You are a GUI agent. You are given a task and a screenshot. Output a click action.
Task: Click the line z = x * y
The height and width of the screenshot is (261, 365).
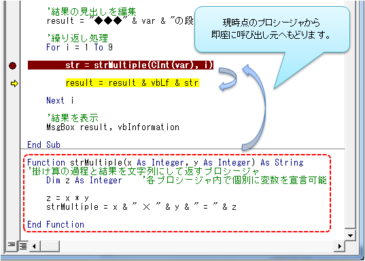pyautogui.click(x=67, y=198)
